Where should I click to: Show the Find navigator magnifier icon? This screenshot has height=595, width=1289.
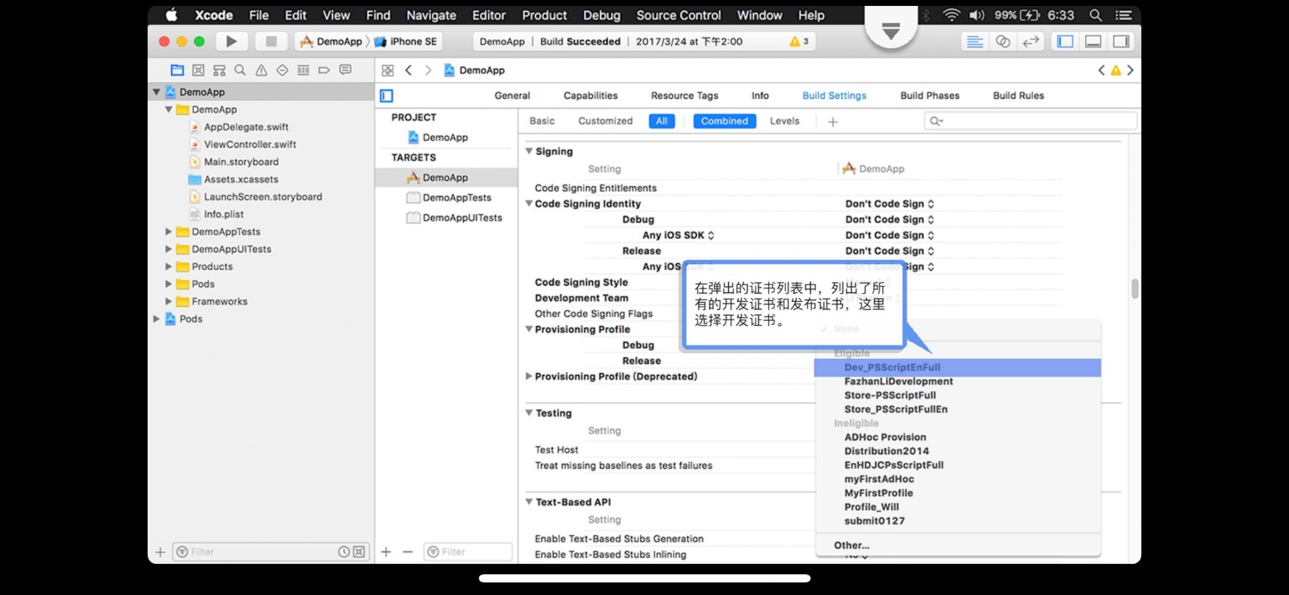(240, 70)
